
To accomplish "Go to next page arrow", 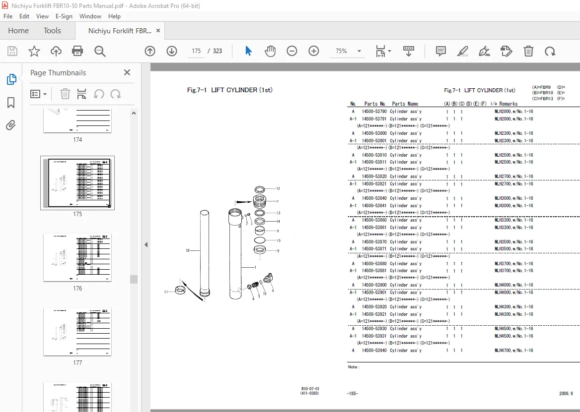I will click(x=172, y=51).
